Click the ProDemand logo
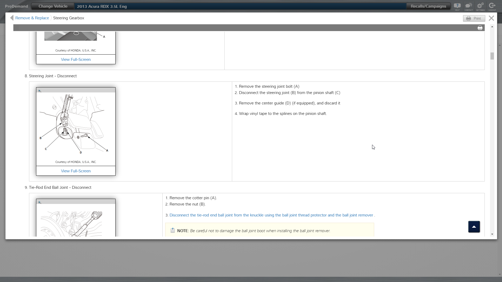502x282 pixels. [16, 6]
